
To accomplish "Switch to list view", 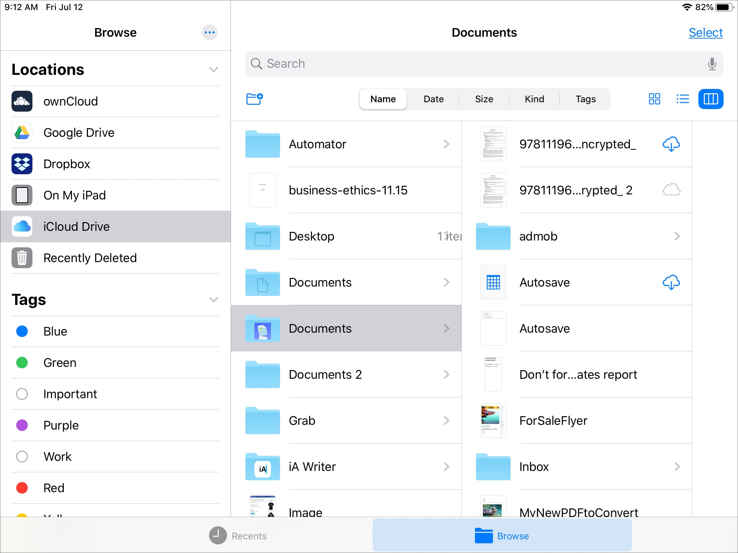I will 683,99.
